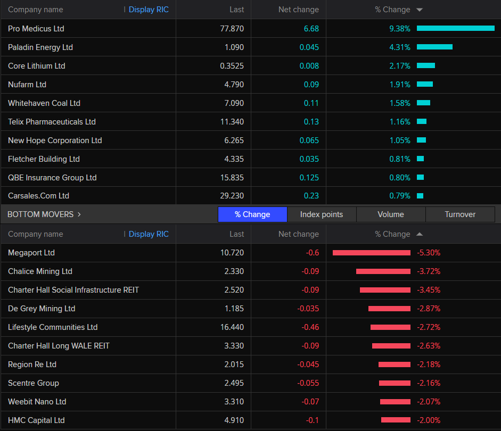This screenshot has height=431, width=501.
Task: Open Region Re Ltd entry
Action: (x=32, y=364)
